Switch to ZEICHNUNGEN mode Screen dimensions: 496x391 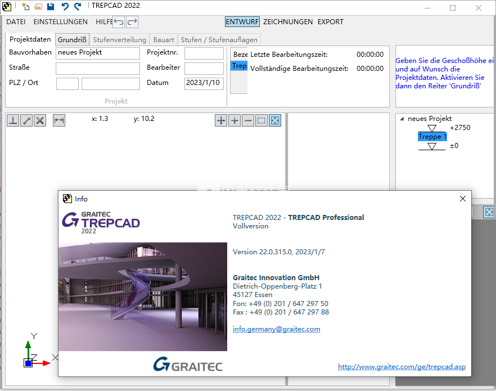(x=288, y=22)
